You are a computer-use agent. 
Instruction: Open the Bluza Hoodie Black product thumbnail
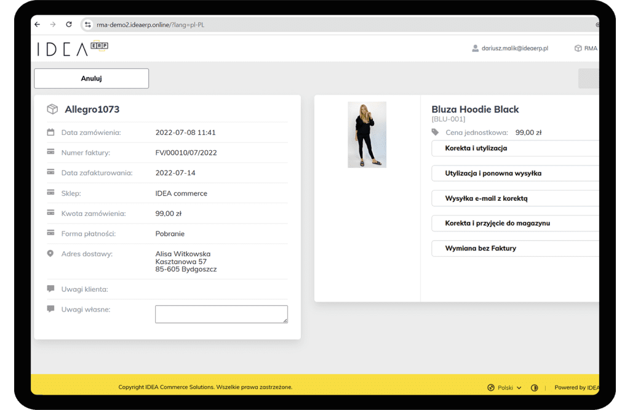367,134
